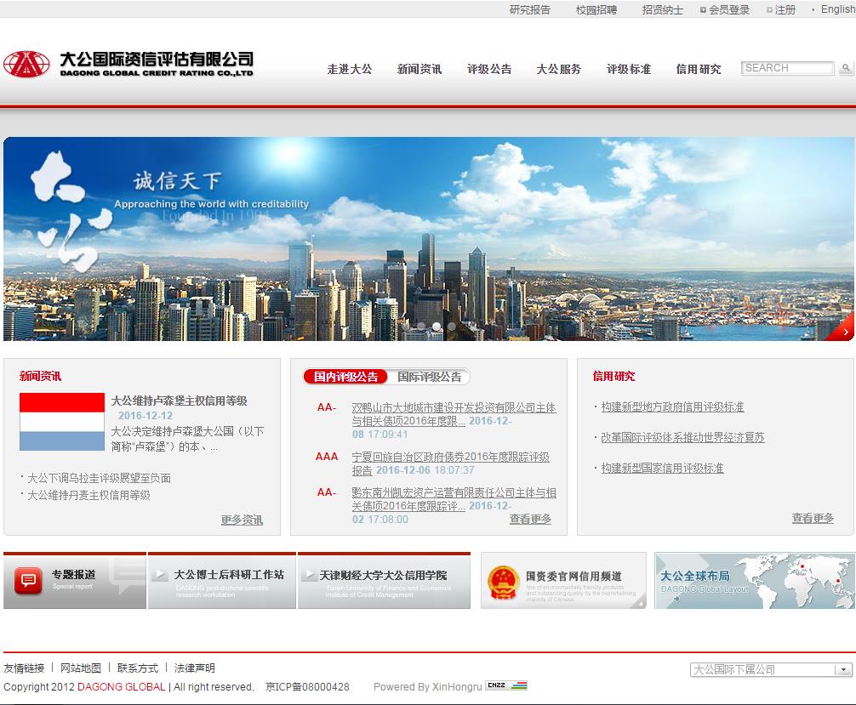
Task: Open the 校园招聘 top link
Action: 596,10
